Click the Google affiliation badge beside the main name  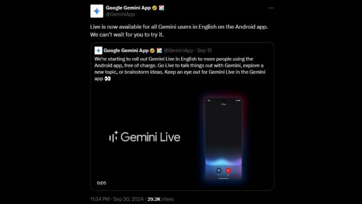[x=162, y=8]
